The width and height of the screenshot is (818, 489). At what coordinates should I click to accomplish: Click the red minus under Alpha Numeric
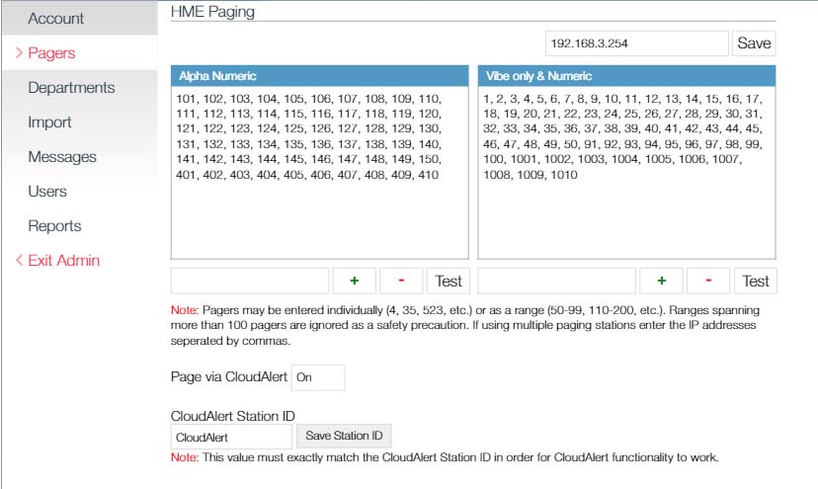[x=401, y=281]
